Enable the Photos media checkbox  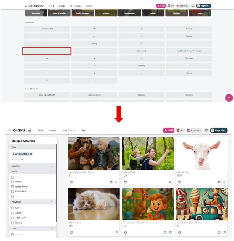tap(12, 182)
